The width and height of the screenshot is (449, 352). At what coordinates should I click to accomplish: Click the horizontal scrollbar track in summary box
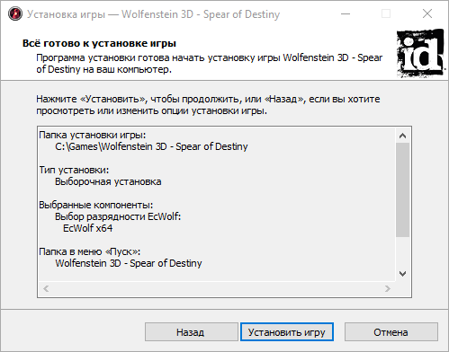tap(217, 288)
